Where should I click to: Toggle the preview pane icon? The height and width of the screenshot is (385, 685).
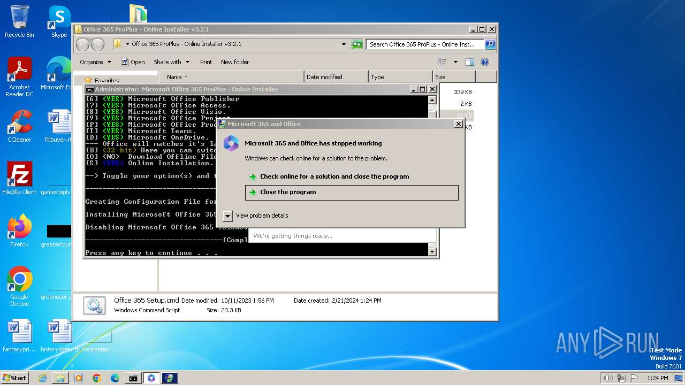pyautogui.click(x=469, y=62)
